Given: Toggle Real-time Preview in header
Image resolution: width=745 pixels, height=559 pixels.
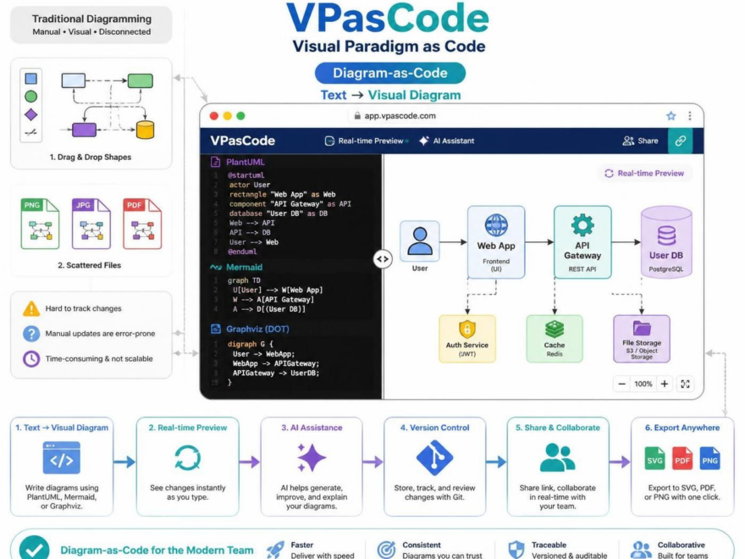Looking at the screenshot, I should (366, 141).
